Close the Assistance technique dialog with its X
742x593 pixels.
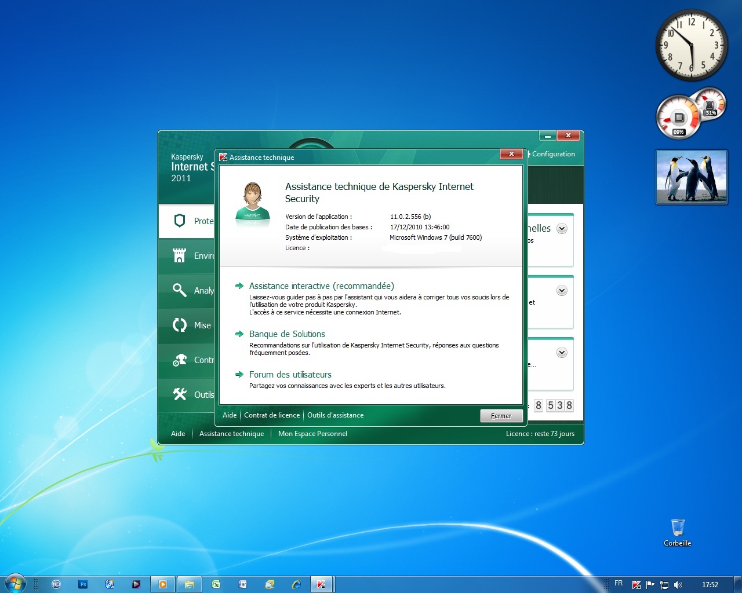[511, 153]
